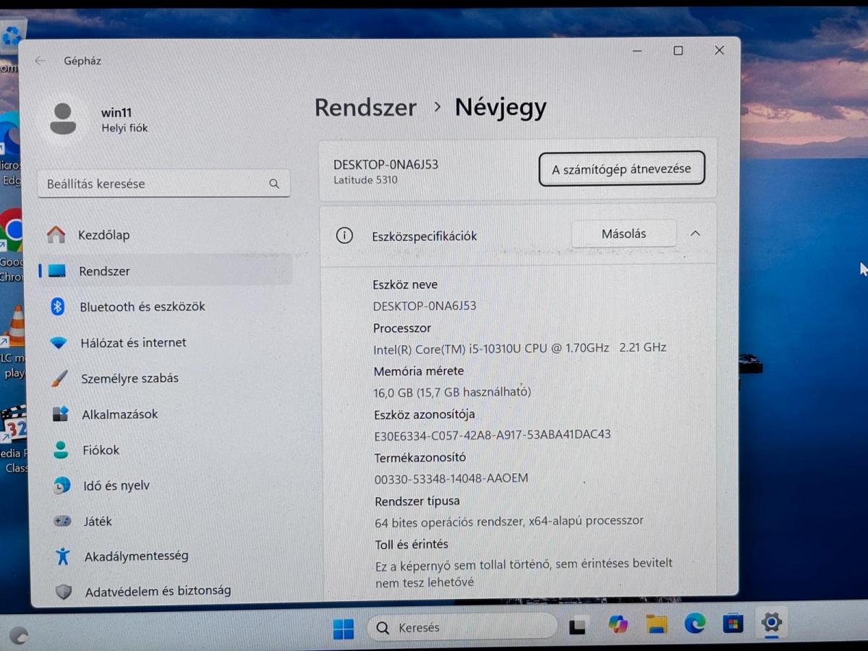Open Adatvédelem és biztonság shield icon

point(64,592)
